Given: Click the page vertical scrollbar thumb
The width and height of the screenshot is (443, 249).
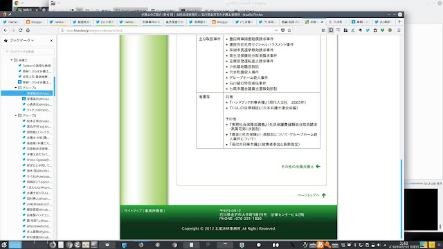Looking at the screenshot, I should point(401,199).
